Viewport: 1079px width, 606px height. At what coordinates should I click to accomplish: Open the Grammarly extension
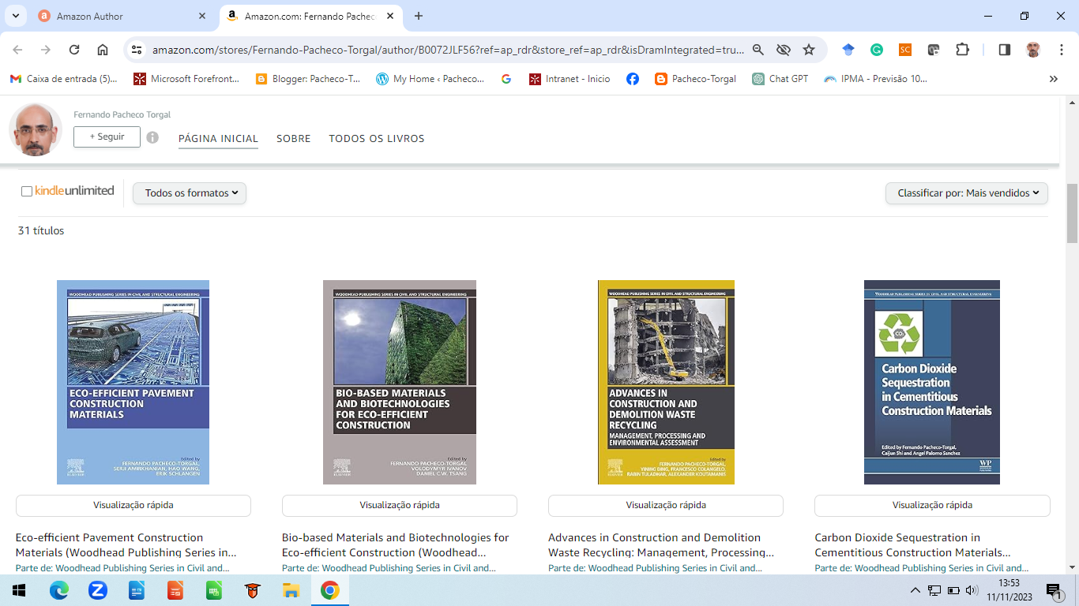tap(877, 50)
